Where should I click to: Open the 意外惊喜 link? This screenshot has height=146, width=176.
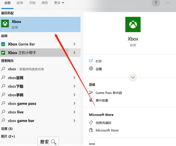click(x=102, y=101)
